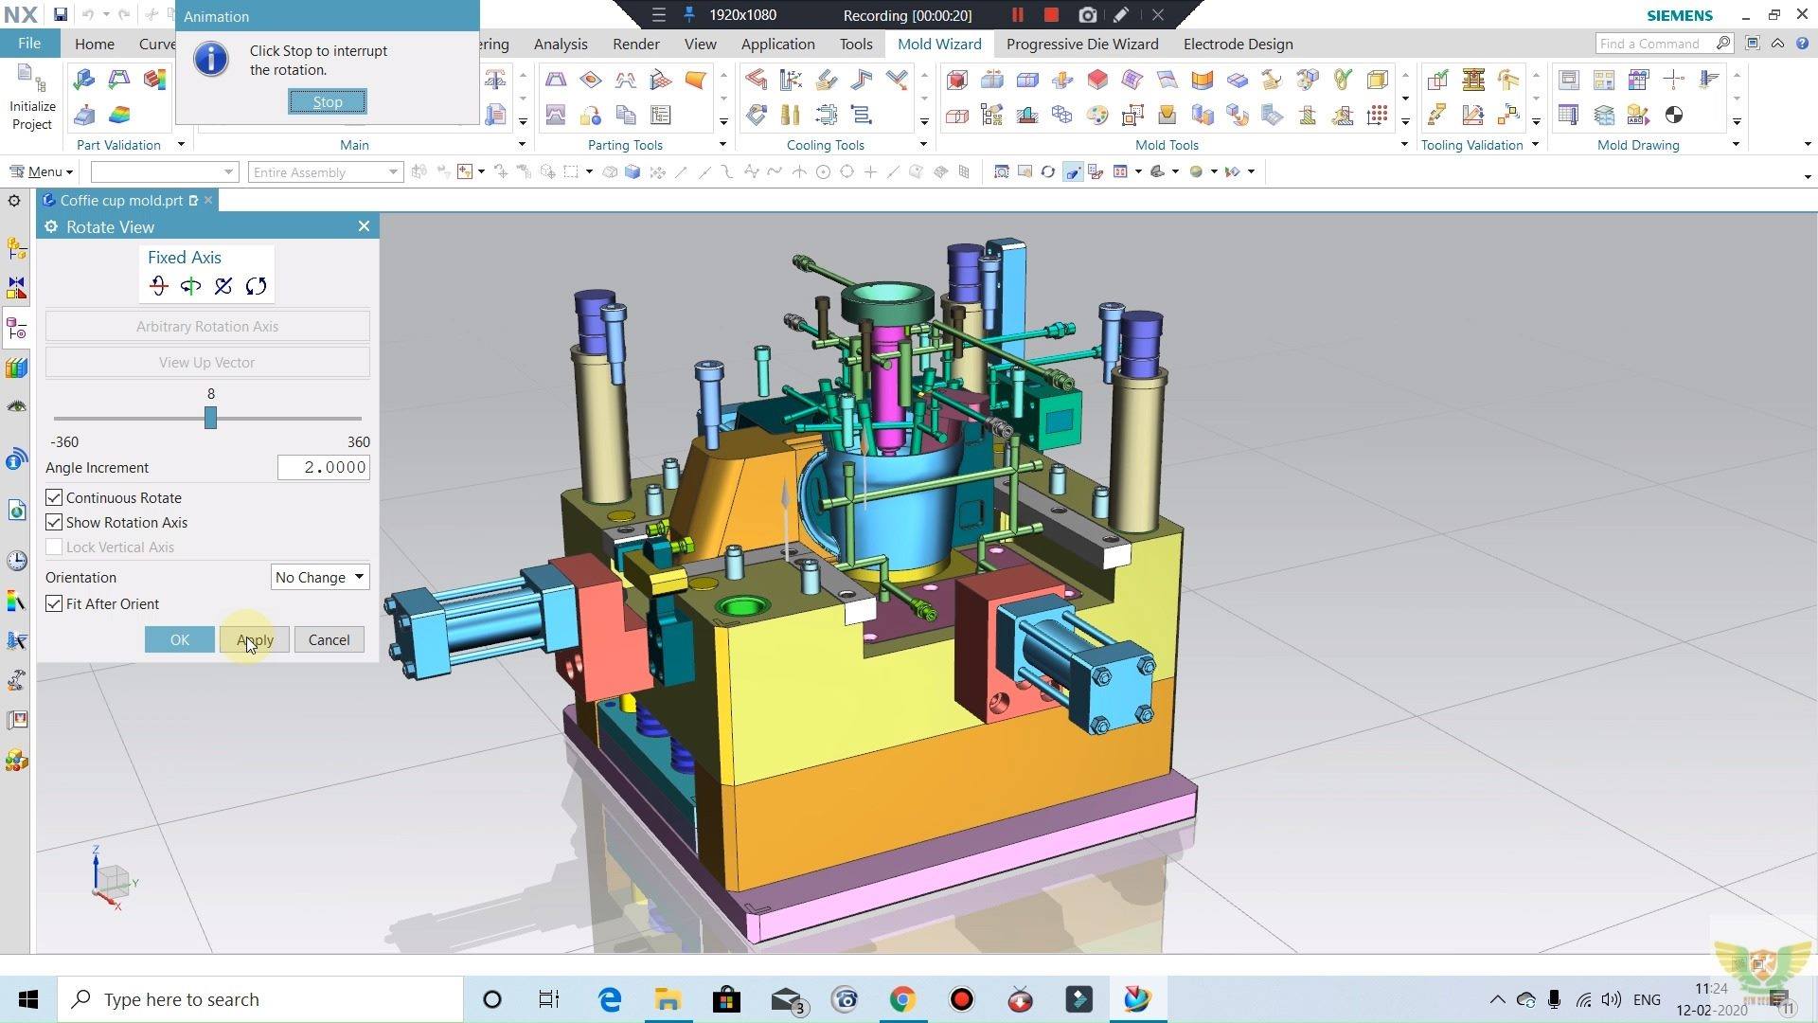Click Stop in the Animation dialog
This screenshot has height=1023, width=1818.
[328, 101]
